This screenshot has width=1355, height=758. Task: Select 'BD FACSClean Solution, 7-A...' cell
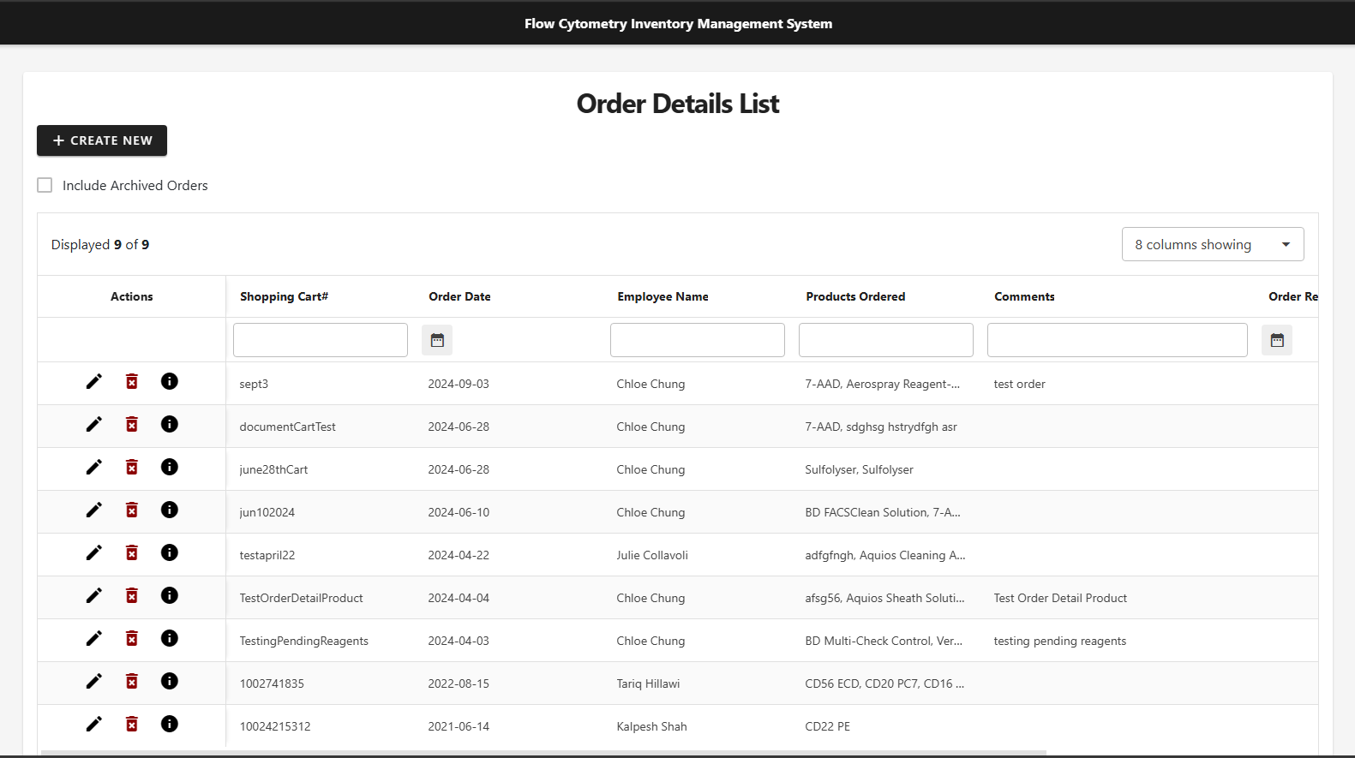[x=883, y=512]
